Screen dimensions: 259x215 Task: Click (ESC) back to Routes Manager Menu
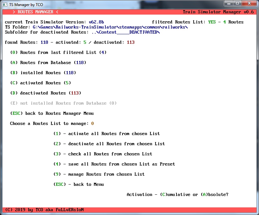pos(52,113)
